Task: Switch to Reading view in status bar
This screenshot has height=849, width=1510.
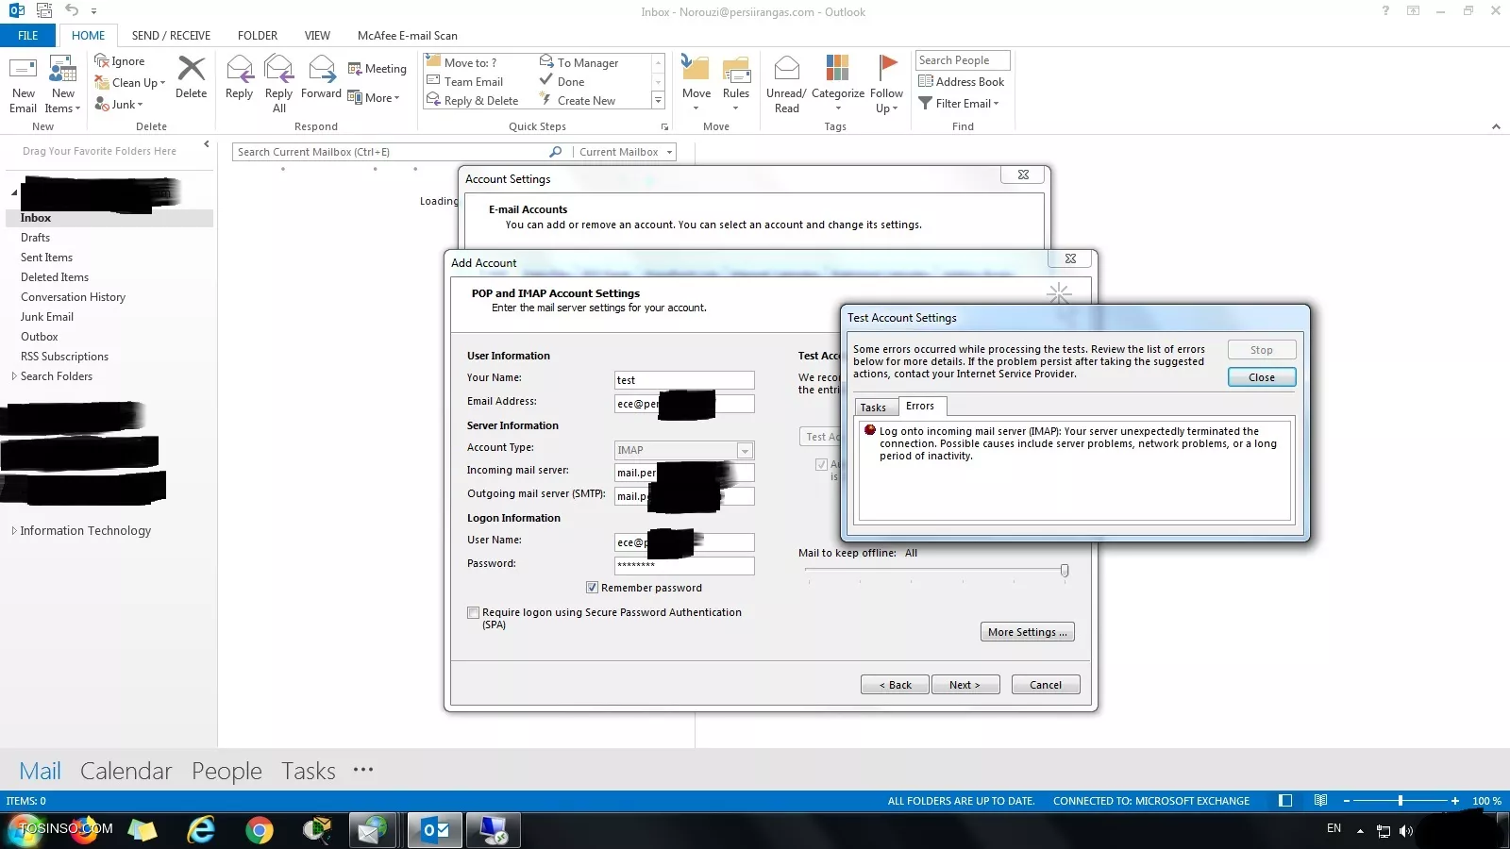Action: 1320,801
